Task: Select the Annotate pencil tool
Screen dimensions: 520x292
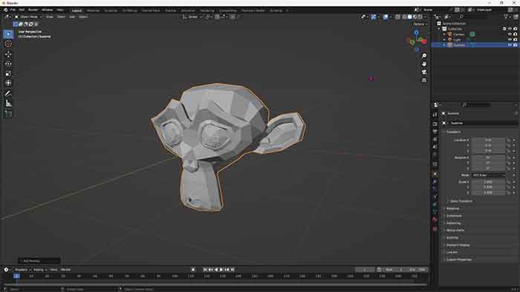Action: point(8,93)
